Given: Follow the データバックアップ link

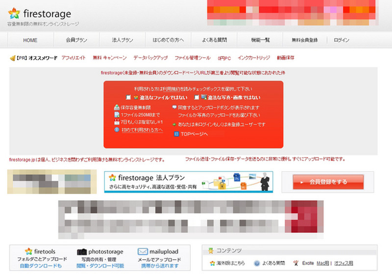Looking at the screenshot, I should pyautogui.click(x=150, y=58).
